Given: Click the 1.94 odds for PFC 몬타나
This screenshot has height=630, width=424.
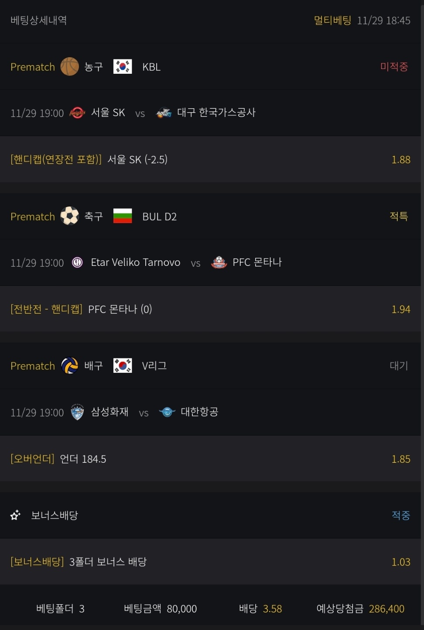Looking at the screenshot, I should click(x=400, y=310).
